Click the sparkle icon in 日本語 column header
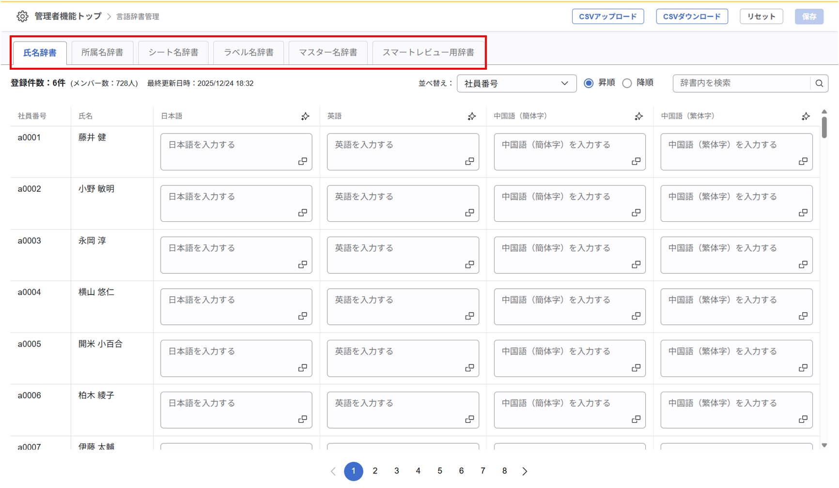 pyautogui.click(x=305, y=116)
